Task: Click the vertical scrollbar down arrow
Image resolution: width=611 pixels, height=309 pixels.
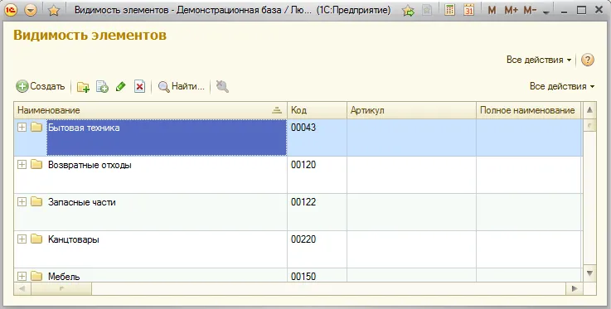Action: point(589,273)
